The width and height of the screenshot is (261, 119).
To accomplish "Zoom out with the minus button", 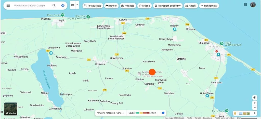I will point(254,108).
